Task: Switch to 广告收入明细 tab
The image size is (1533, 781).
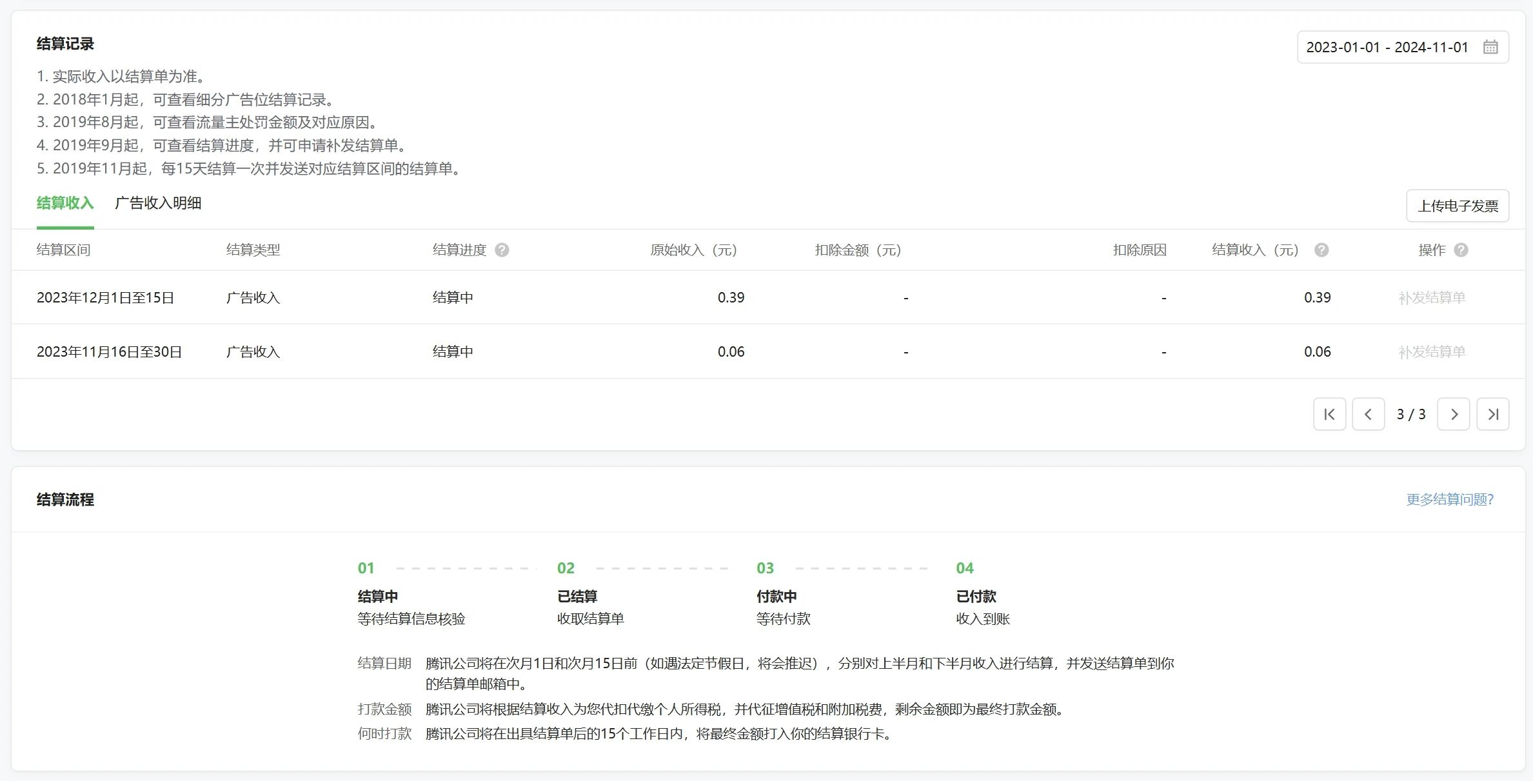Action: pyautogui.click(x=158, y=203)
